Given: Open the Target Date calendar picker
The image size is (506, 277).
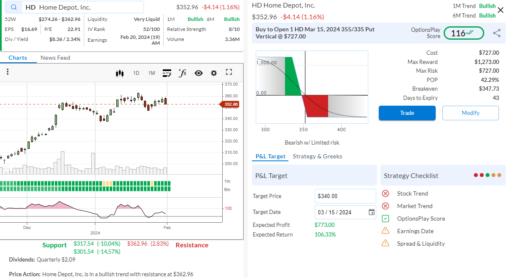Looking at the screenshot, I should point(372,212).
